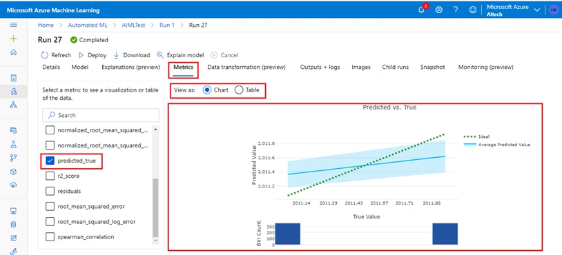Open HK user avatar

(554, 10)
